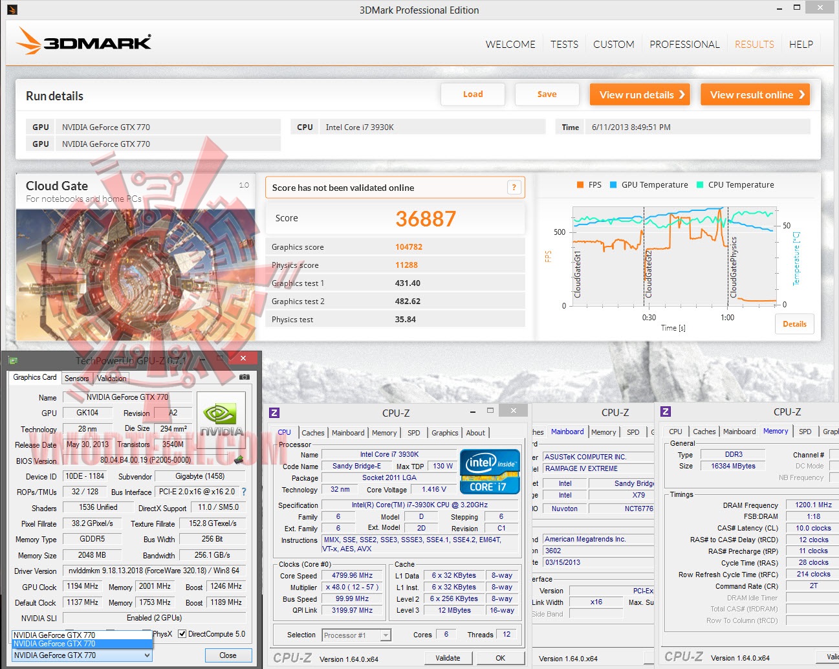Click the green CPU Temperature legend swatch

[x=700, y=185]
